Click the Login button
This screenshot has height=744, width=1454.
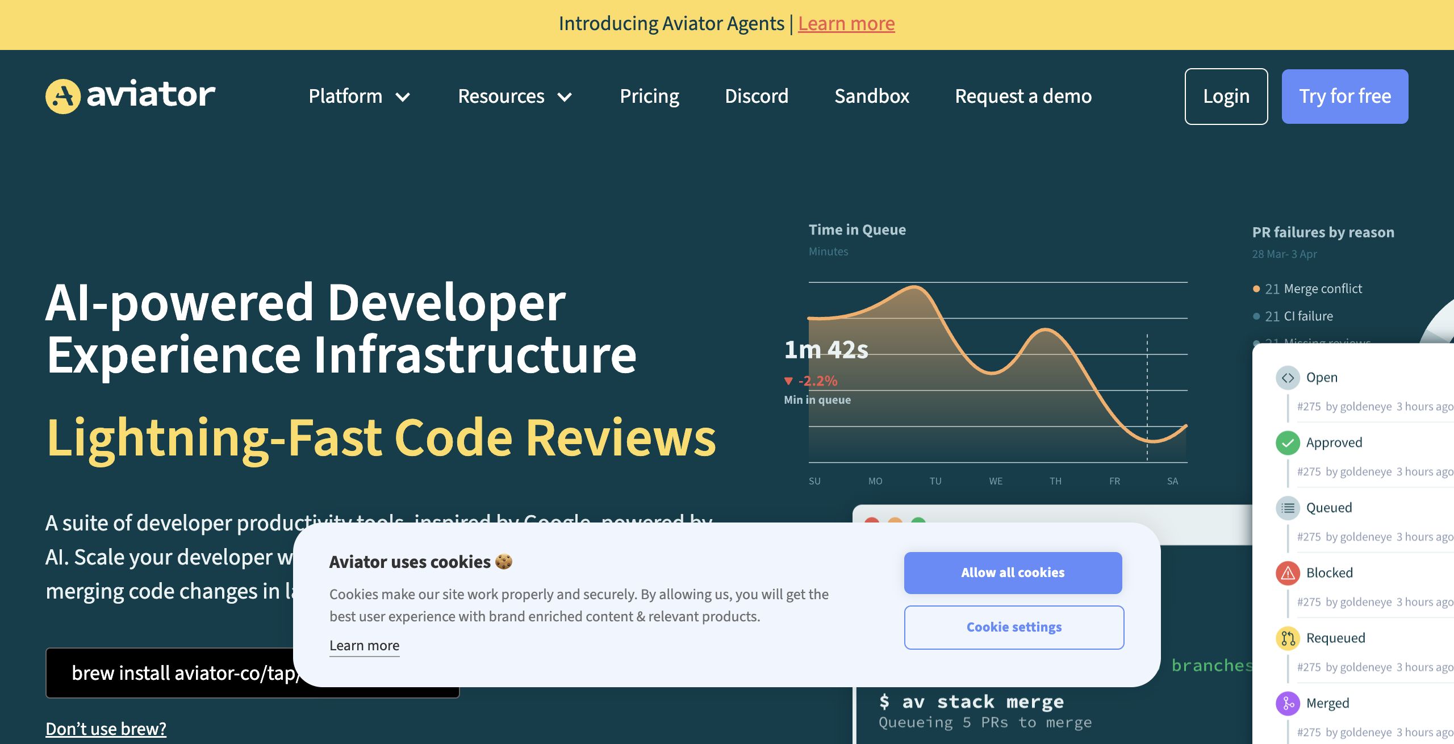[1226, 97]
